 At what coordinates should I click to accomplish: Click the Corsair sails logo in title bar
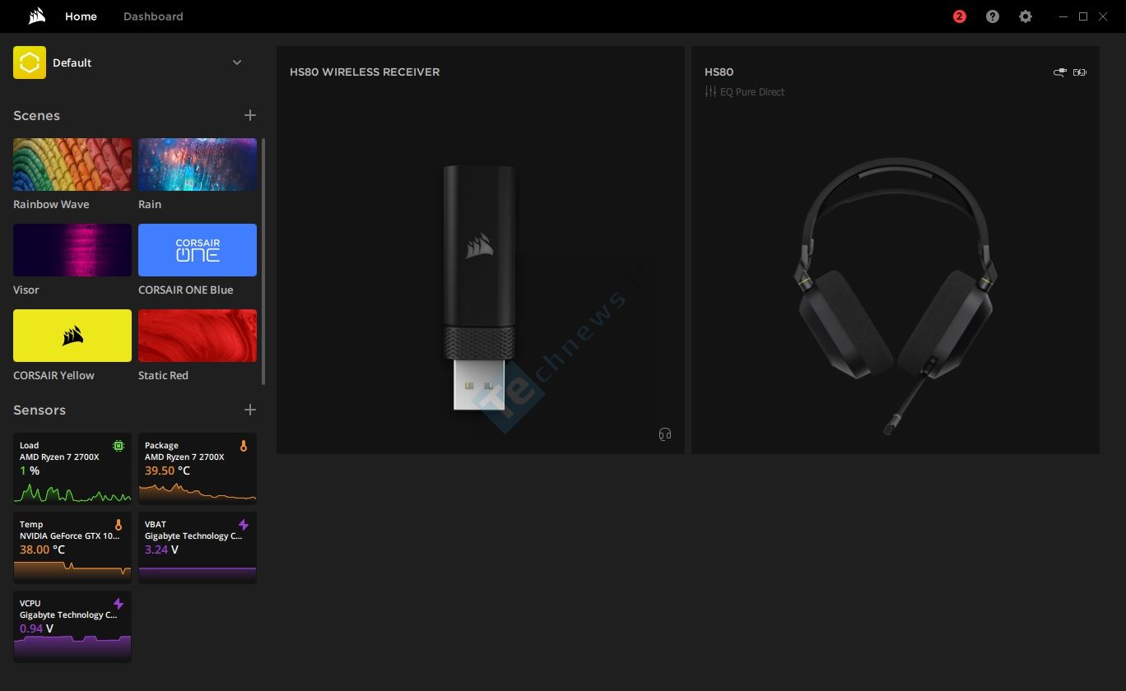[36, 16]
